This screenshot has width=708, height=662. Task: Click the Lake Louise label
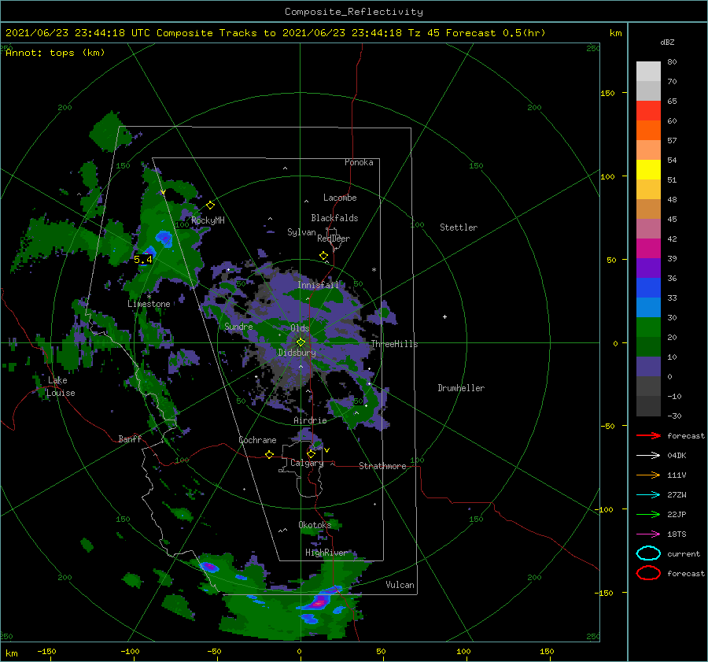[61, 386]
